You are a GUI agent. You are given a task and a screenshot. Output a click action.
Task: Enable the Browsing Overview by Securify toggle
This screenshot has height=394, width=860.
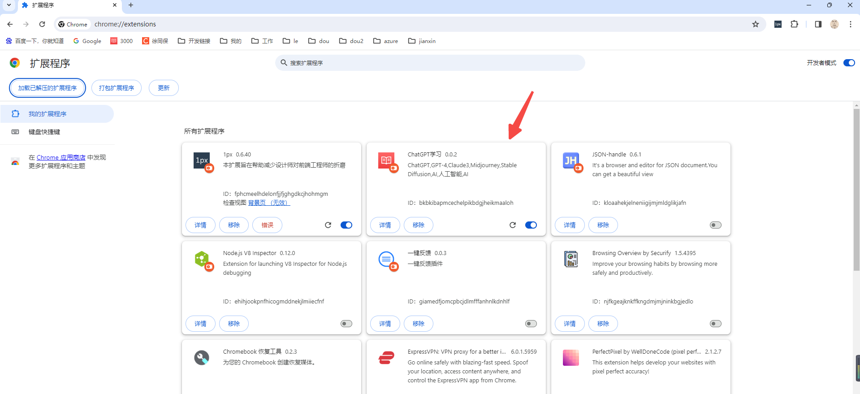coord(716,324)
